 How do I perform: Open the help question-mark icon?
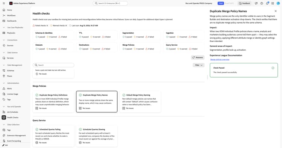(x=262, y=3)
